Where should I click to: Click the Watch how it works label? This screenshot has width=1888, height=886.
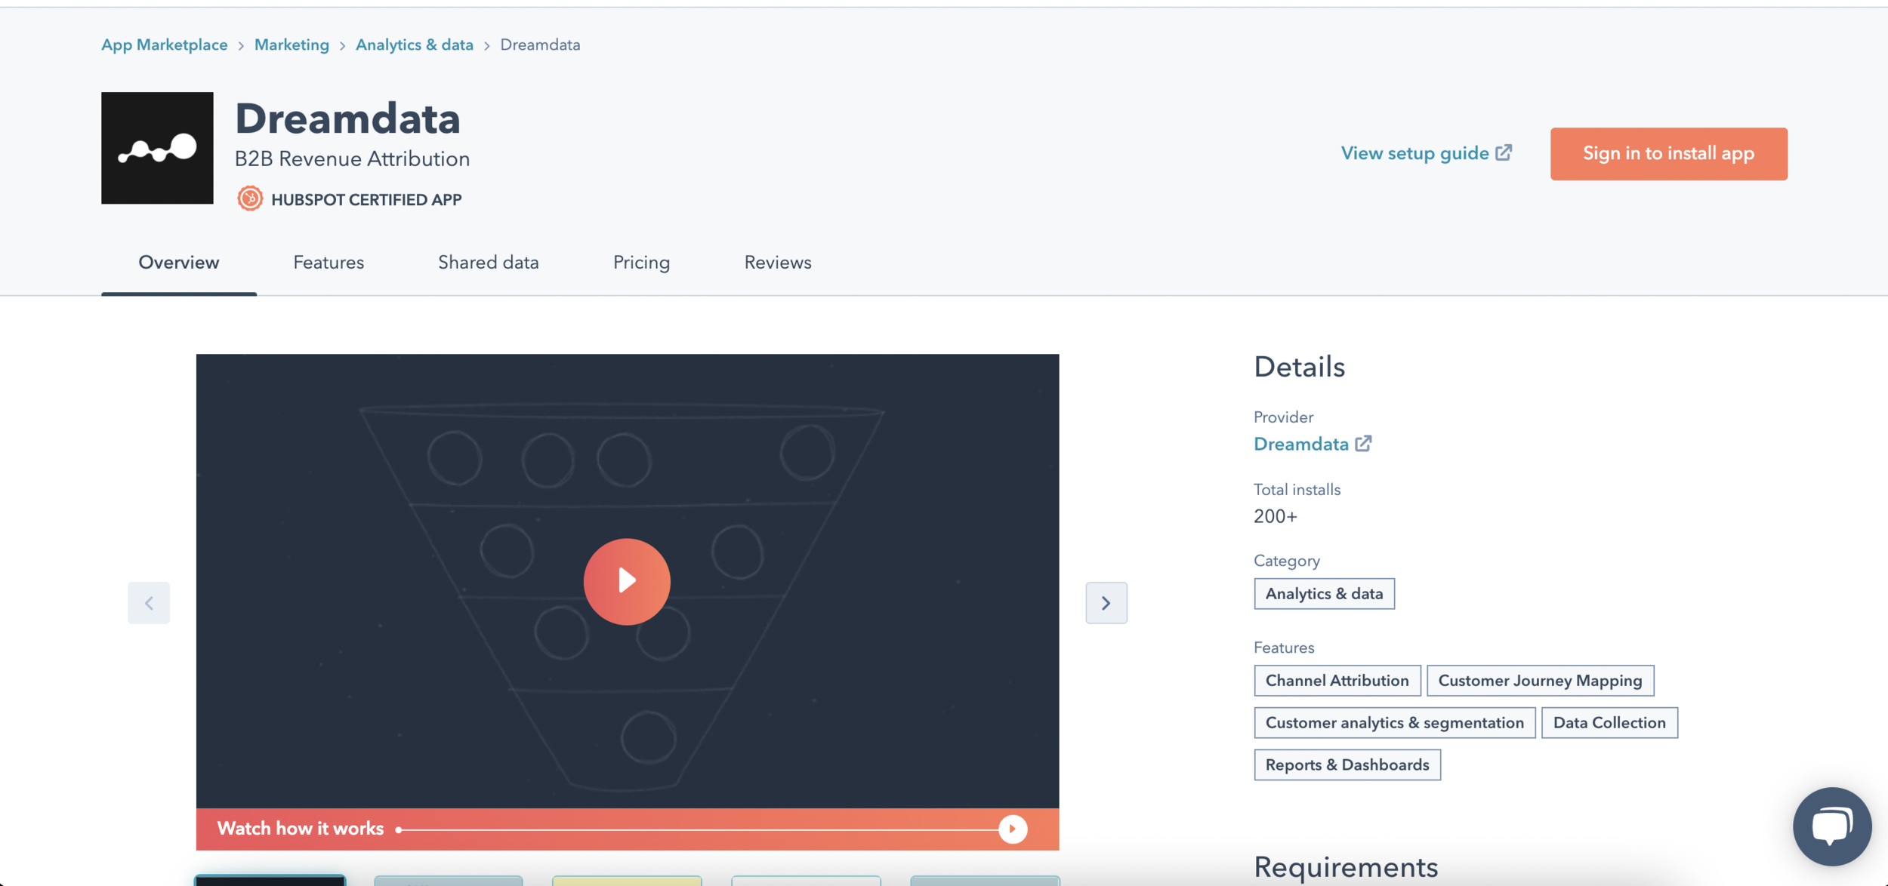pos(301,829)
